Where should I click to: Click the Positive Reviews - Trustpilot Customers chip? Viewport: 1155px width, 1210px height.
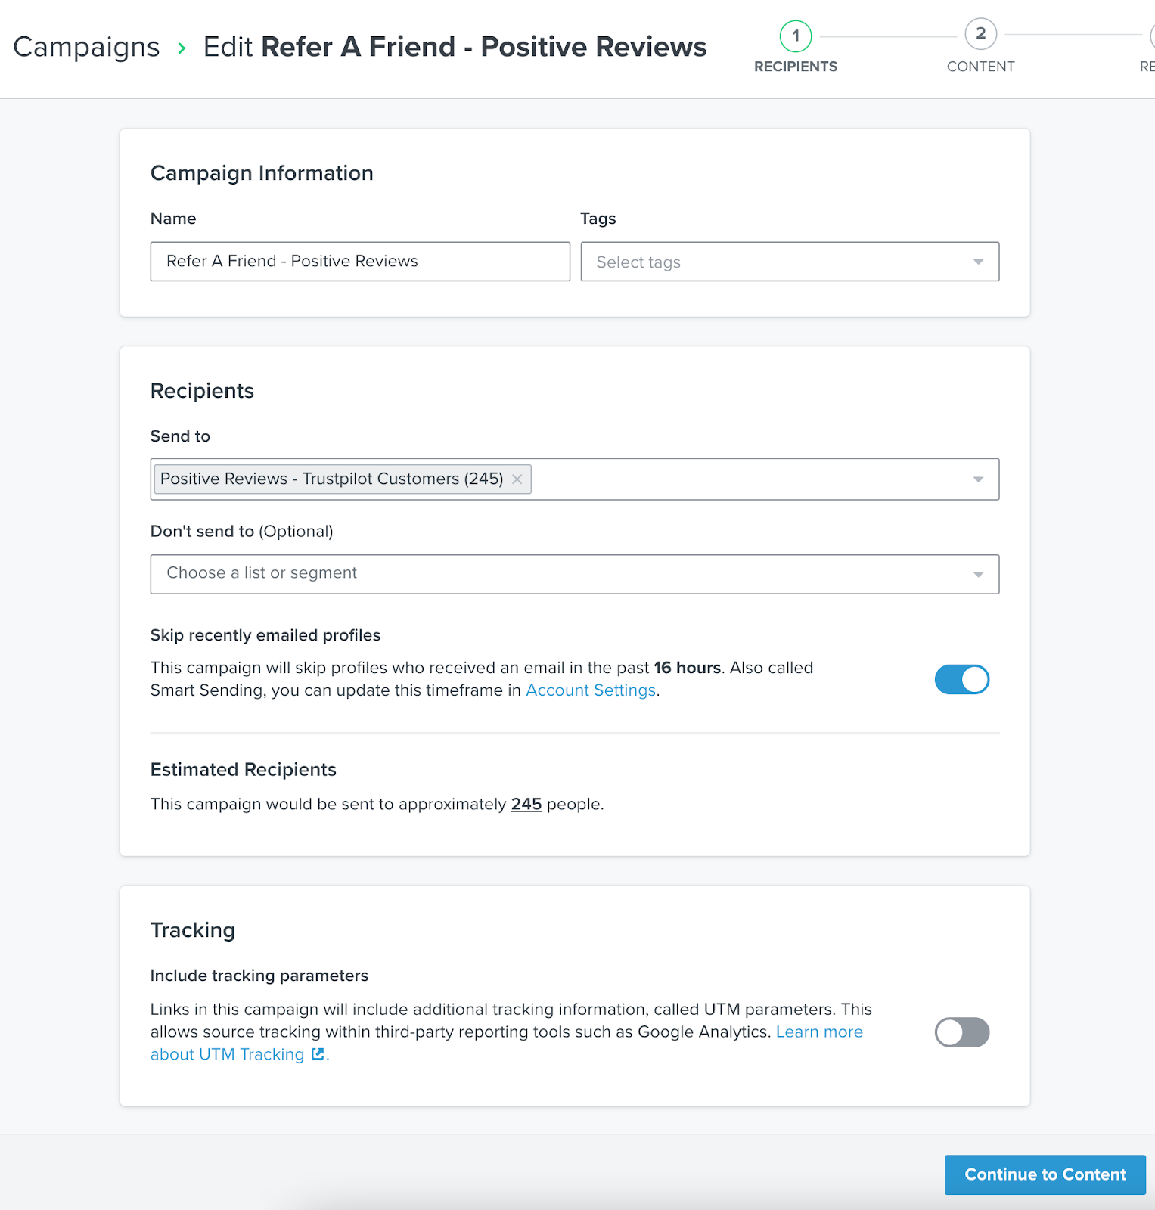331,479
